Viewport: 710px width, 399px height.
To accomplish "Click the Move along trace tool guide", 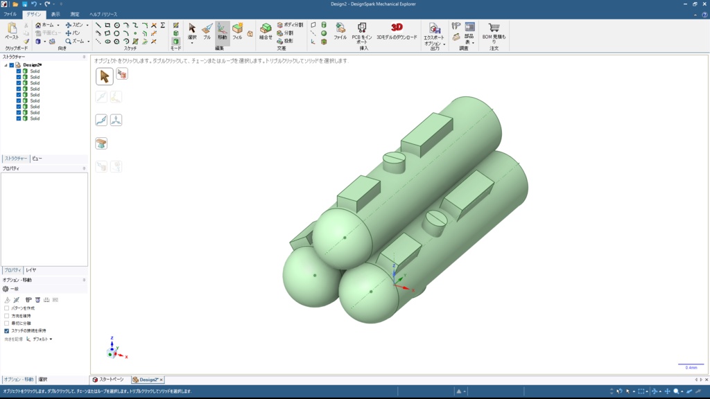I will 101,120.
